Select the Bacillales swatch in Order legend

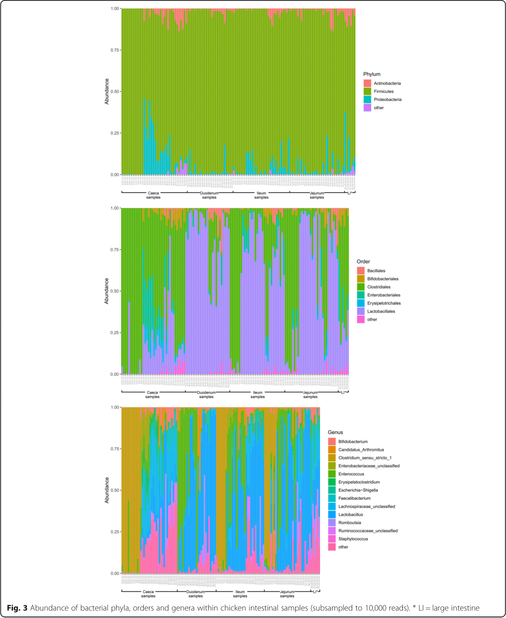coord(361,271)
